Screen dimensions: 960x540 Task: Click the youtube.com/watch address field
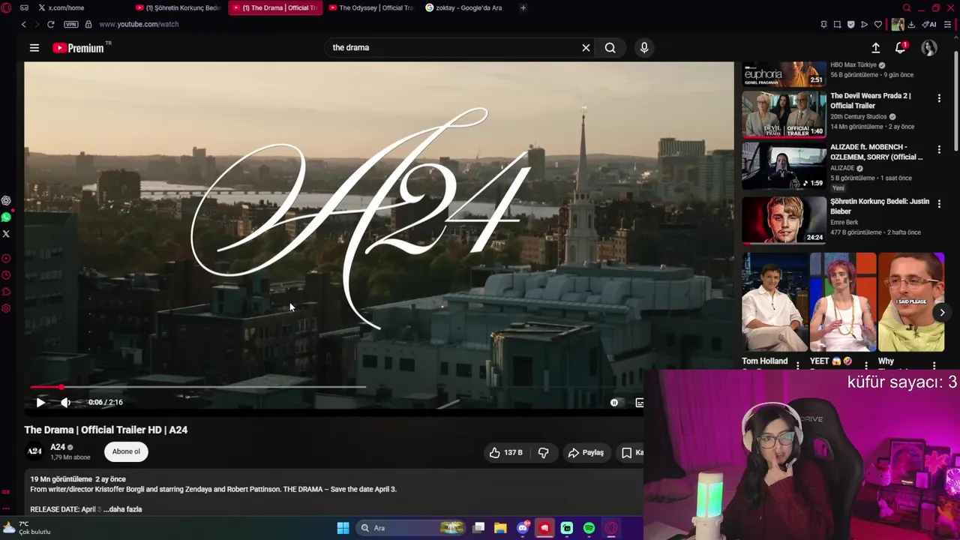[x=139, y=24]
